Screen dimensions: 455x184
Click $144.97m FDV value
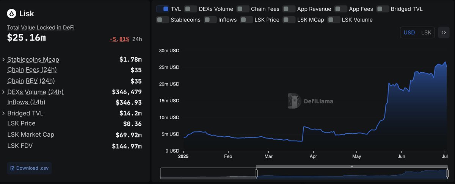point(127,146)
